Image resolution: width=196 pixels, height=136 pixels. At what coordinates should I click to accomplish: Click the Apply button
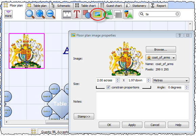point(132,125)
